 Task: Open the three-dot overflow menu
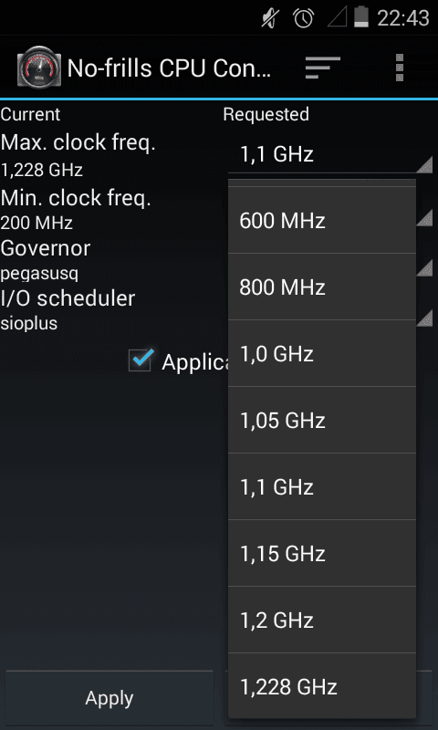point(399,68)
